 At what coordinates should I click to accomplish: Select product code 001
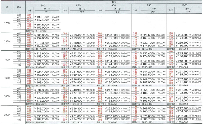coord(30,15)
